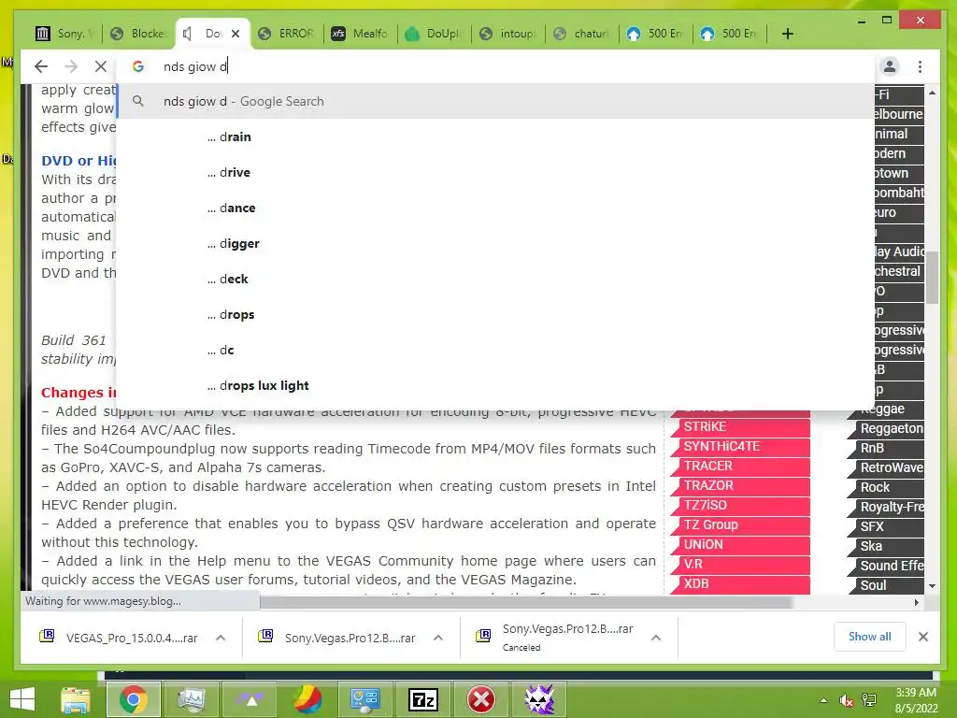The image size is (957, 718).
Task: Choose the 'dc' suggestion
Action: tap(494, 350)
